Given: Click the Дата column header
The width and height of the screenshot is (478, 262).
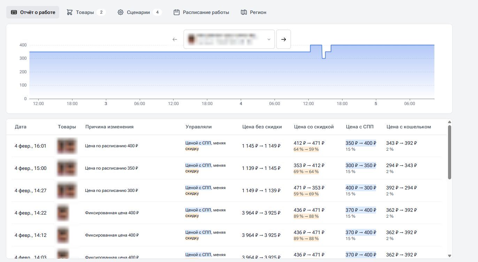Looking at the screenshot, I should click(x=21, y=127).
